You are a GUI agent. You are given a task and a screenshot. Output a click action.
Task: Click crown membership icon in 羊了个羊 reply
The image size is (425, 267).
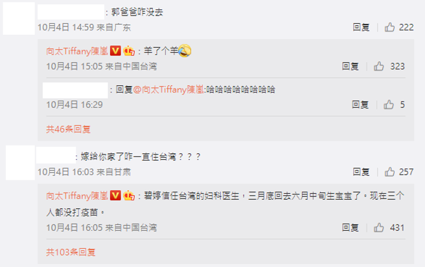pos(129,51)
